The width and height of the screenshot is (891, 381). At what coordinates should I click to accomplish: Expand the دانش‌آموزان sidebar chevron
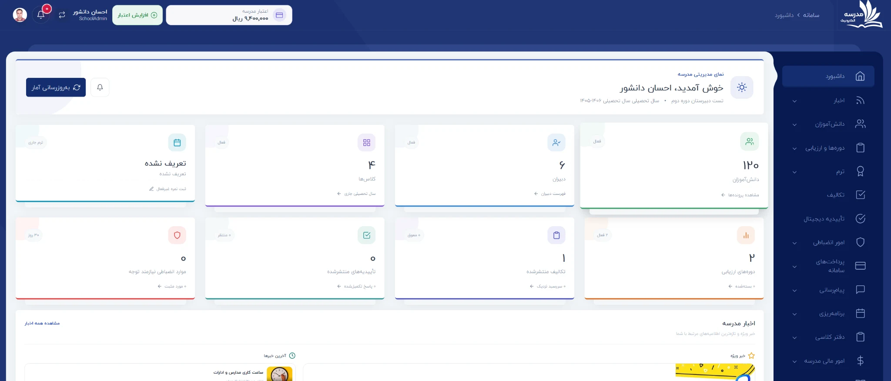[794, 125]
